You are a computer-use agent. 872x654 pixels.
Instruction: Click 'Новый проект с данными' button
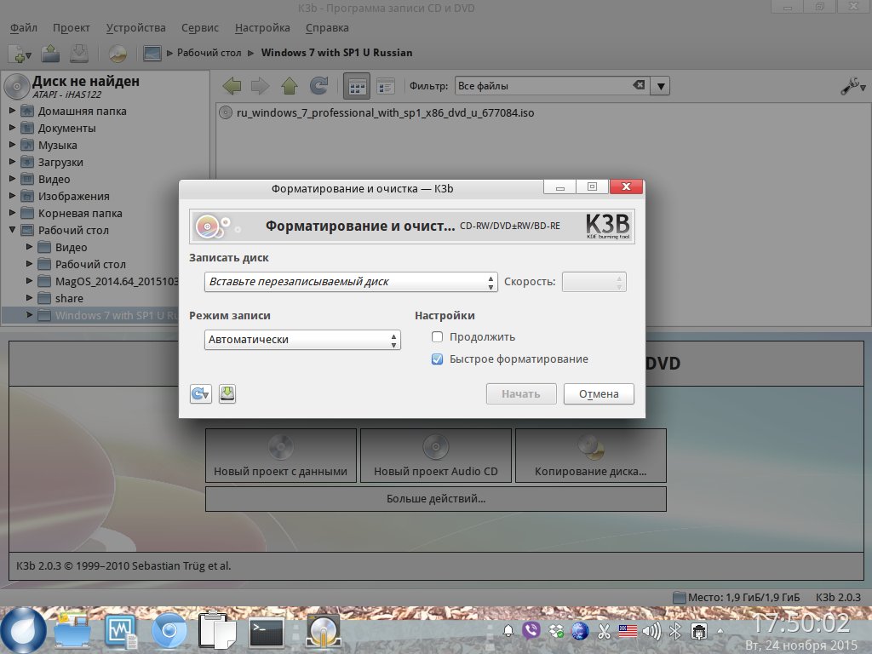281,455
